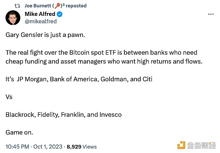Open the 10:45 PM timestamp link
The width and height of the screenshot is (220, 153).
(x=17, y=147)
